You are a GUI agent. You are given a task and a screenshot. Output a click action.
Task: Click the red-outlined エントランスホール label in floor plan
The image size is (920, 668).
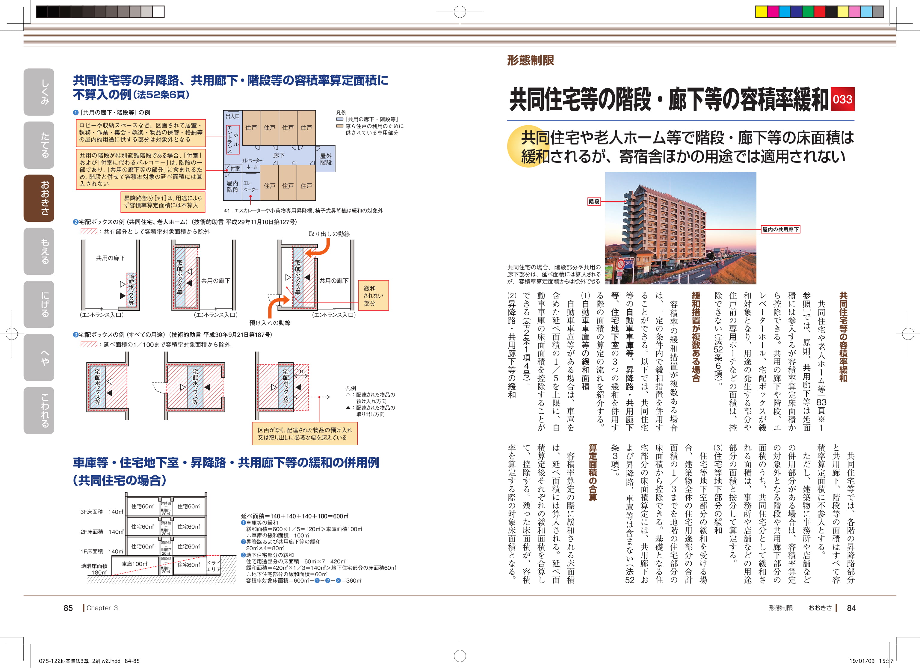[x=233, y=139]
